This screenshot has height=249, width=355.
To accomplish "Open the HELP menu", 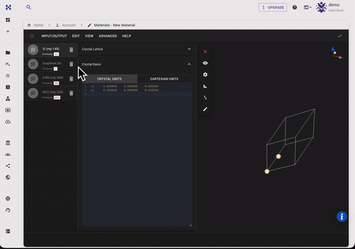I will tap(127, 36).
